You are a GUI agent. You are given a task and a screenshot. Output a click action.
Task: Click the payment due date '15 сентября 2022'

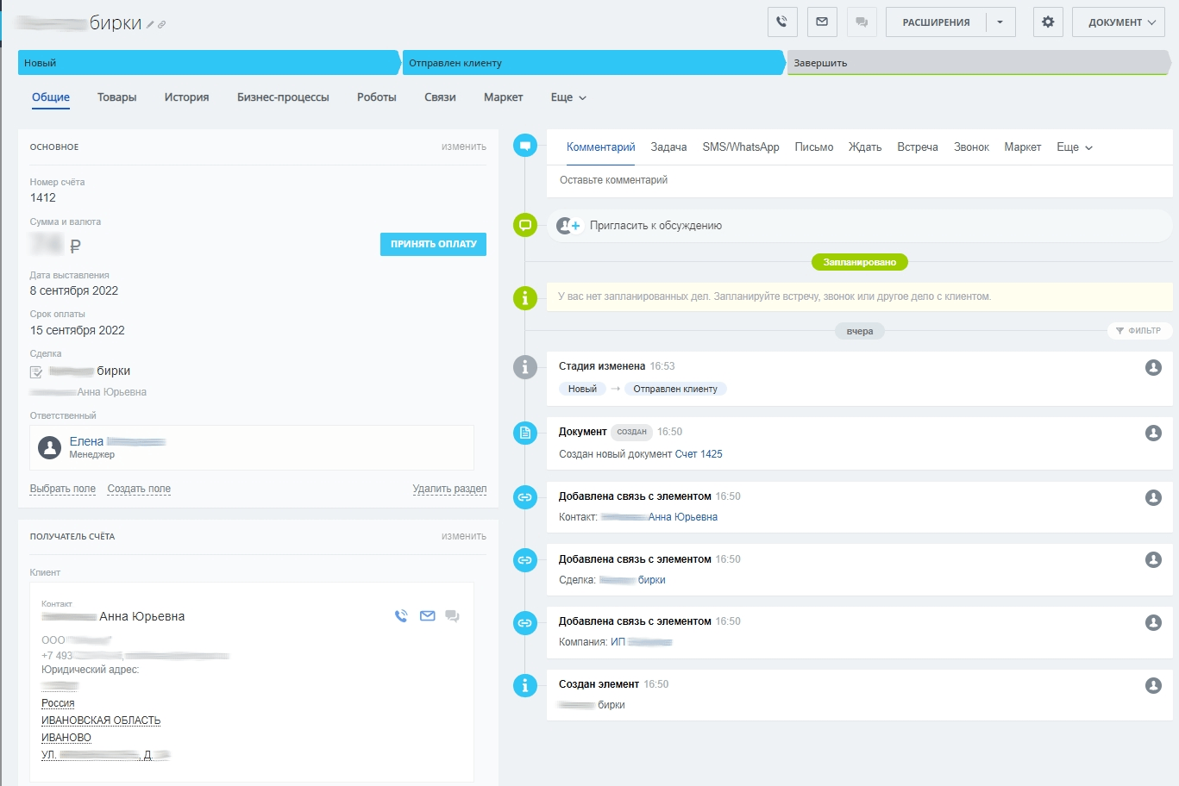(x=78, y=330)
